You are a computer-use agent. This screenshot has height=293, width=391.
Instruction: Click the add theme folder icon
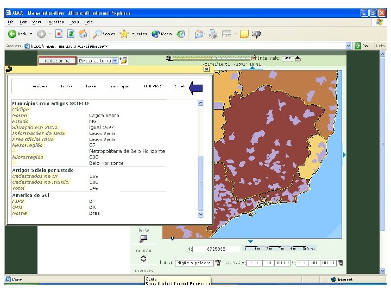coord(123,61)
